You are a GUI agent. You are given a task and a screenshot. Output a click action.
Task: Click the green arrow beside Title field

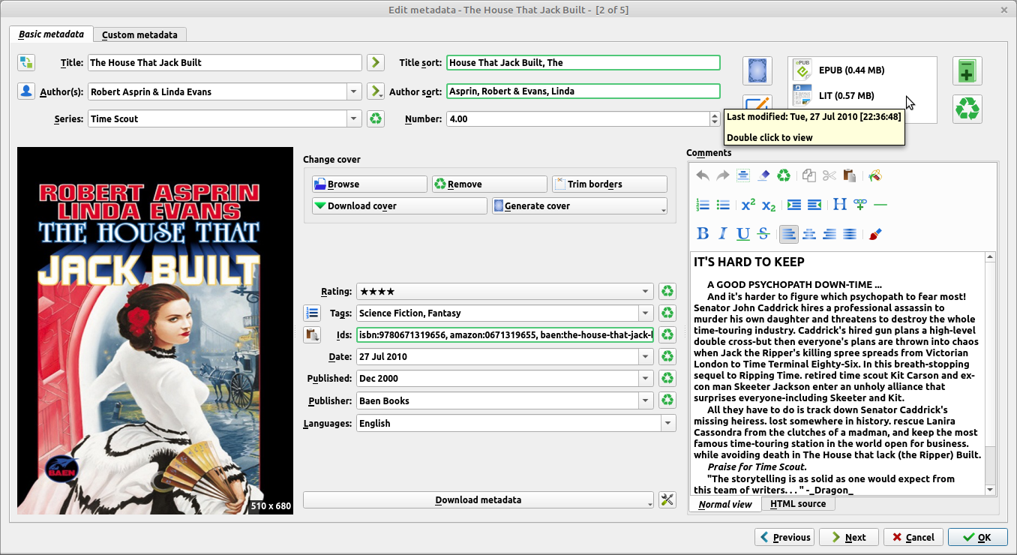(376, 62)
